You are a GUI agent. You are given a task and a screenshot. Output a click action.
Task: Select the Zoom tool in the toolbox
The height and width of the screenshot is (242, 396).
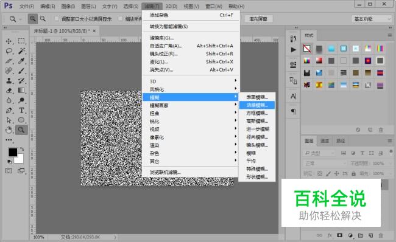21,130
